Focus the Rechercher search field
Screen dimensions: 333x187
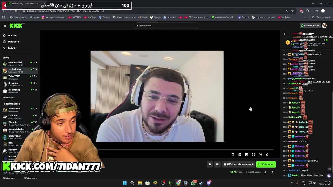(x=166, y=25)
